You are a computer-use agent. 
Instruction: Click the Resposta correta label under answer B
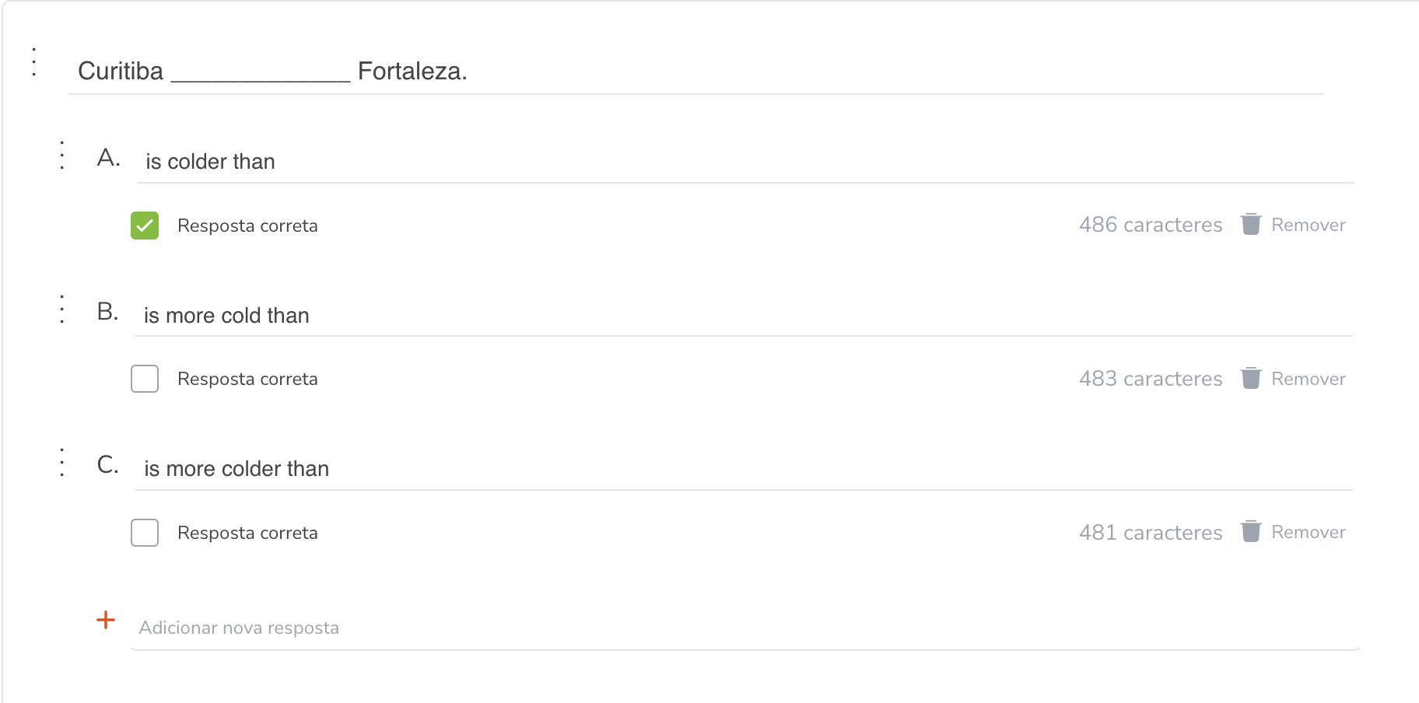[247, 379]
